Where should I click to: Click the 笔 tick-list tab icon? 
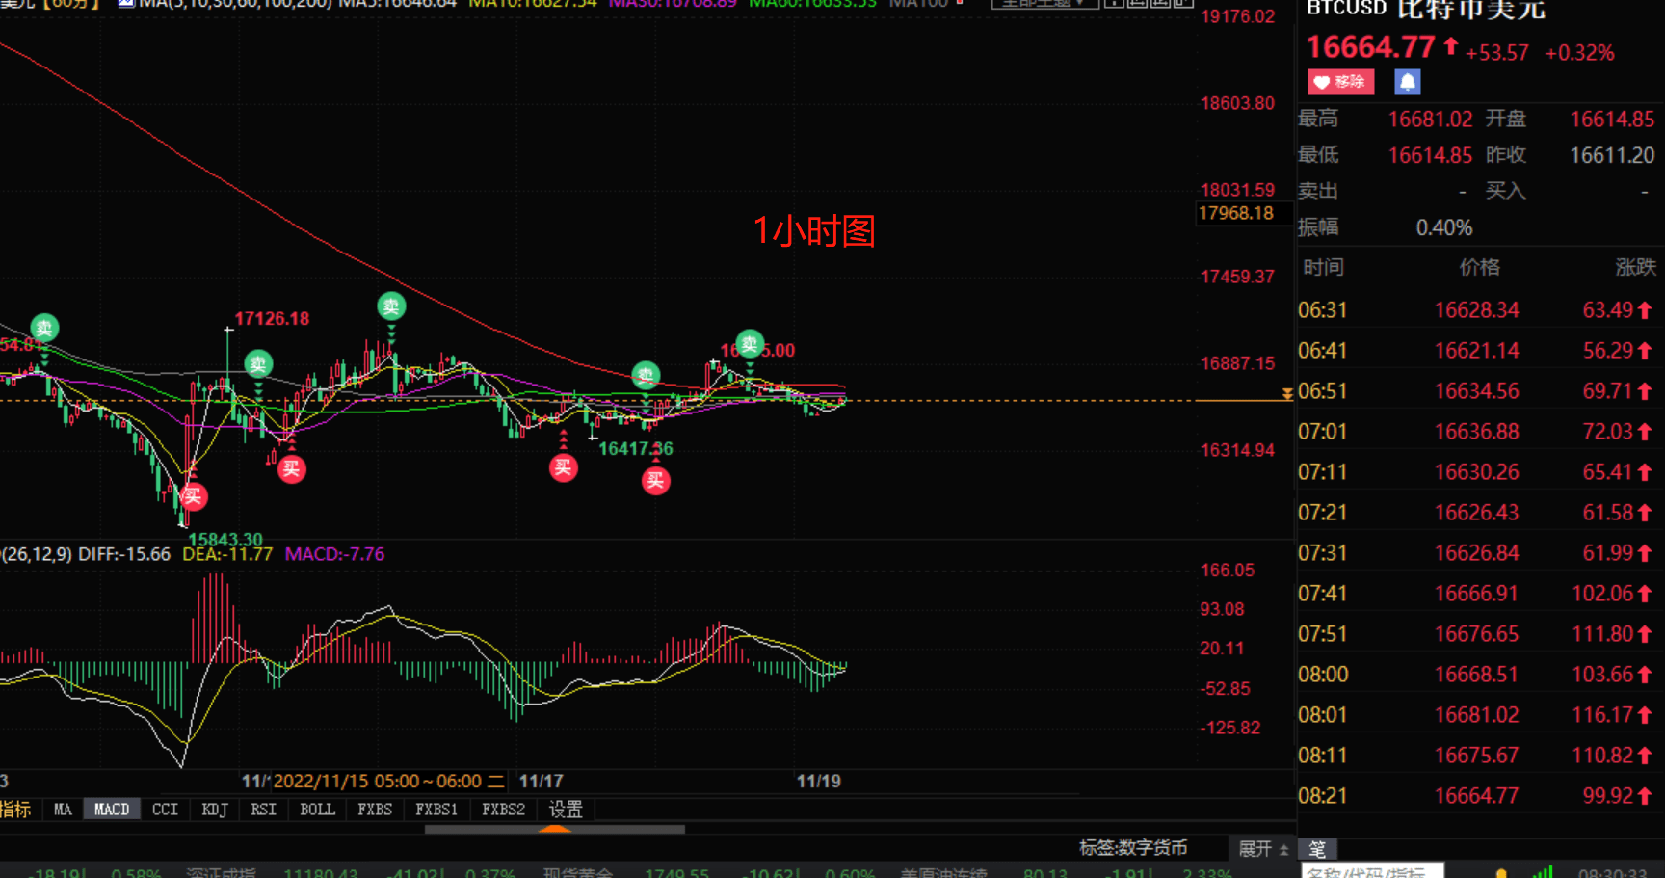point(1317,849)
